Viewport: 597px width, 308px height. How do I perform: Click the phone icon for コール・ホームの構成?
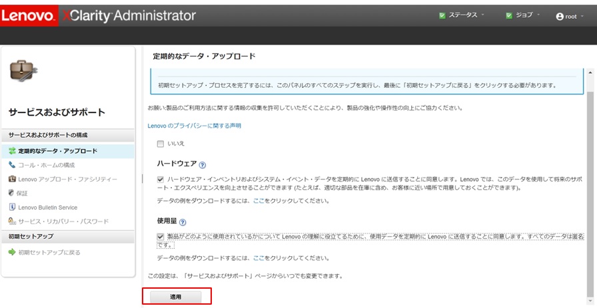coord(12,165)
